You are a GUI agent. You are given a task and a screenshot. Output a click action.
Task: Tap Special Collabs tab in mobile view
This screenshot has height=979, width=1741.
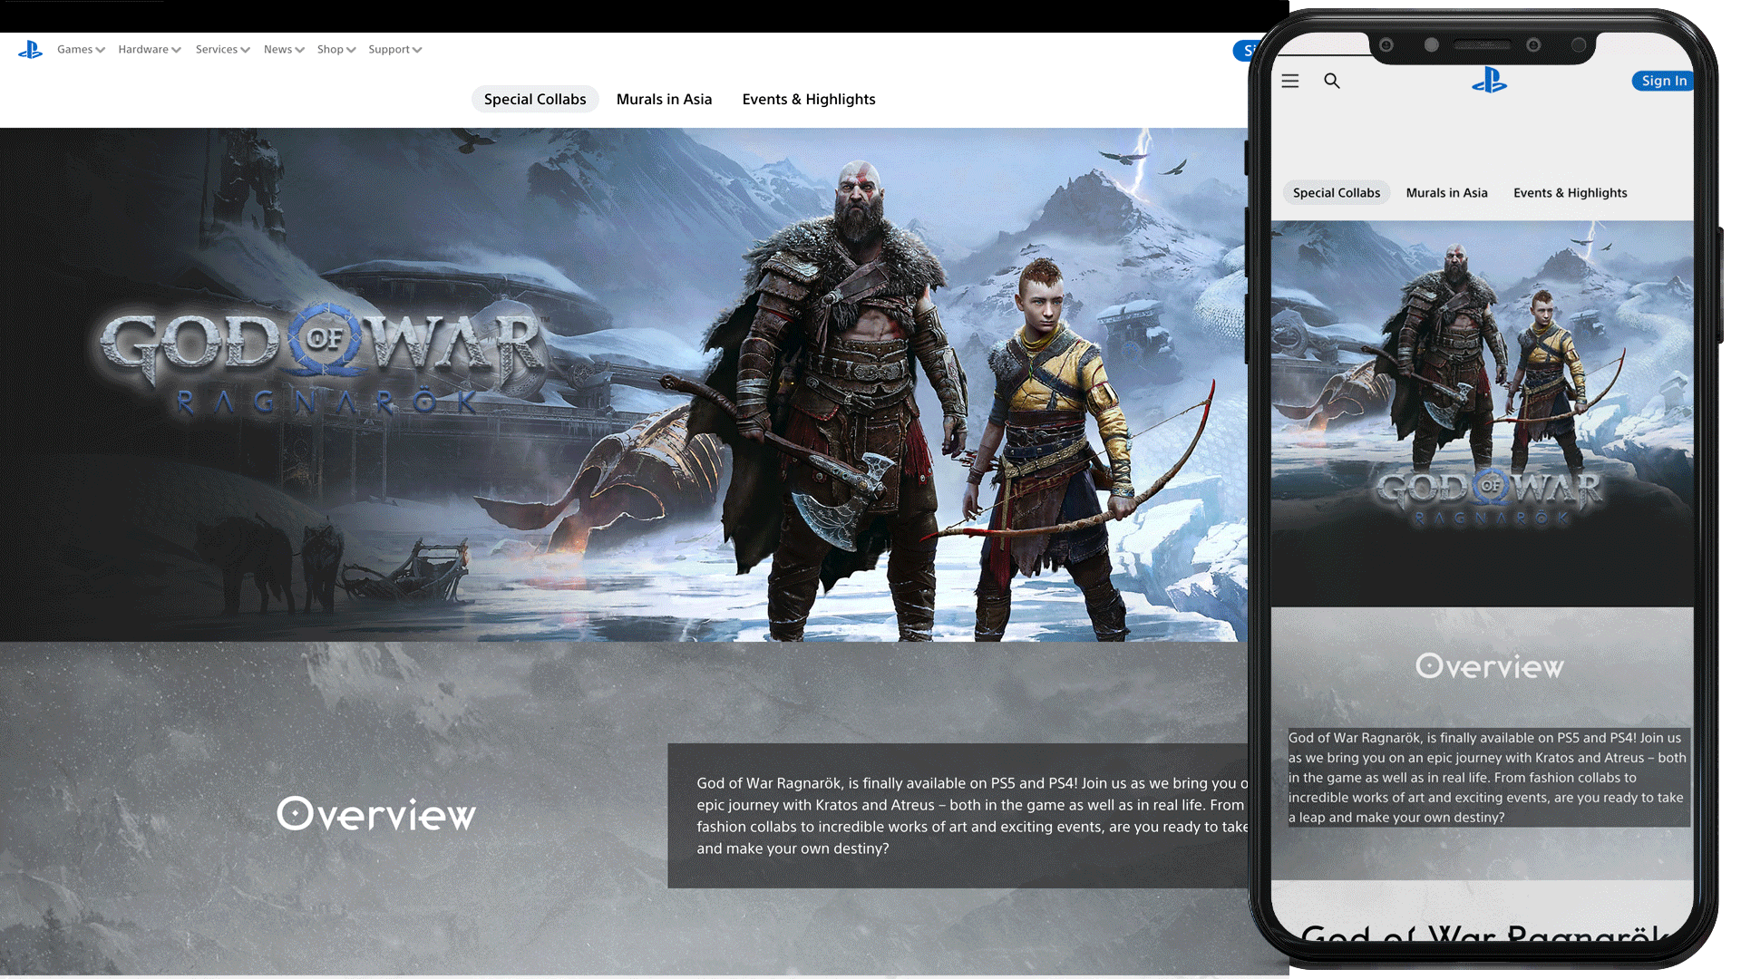pyautogui.click(x=1336, y=193)
